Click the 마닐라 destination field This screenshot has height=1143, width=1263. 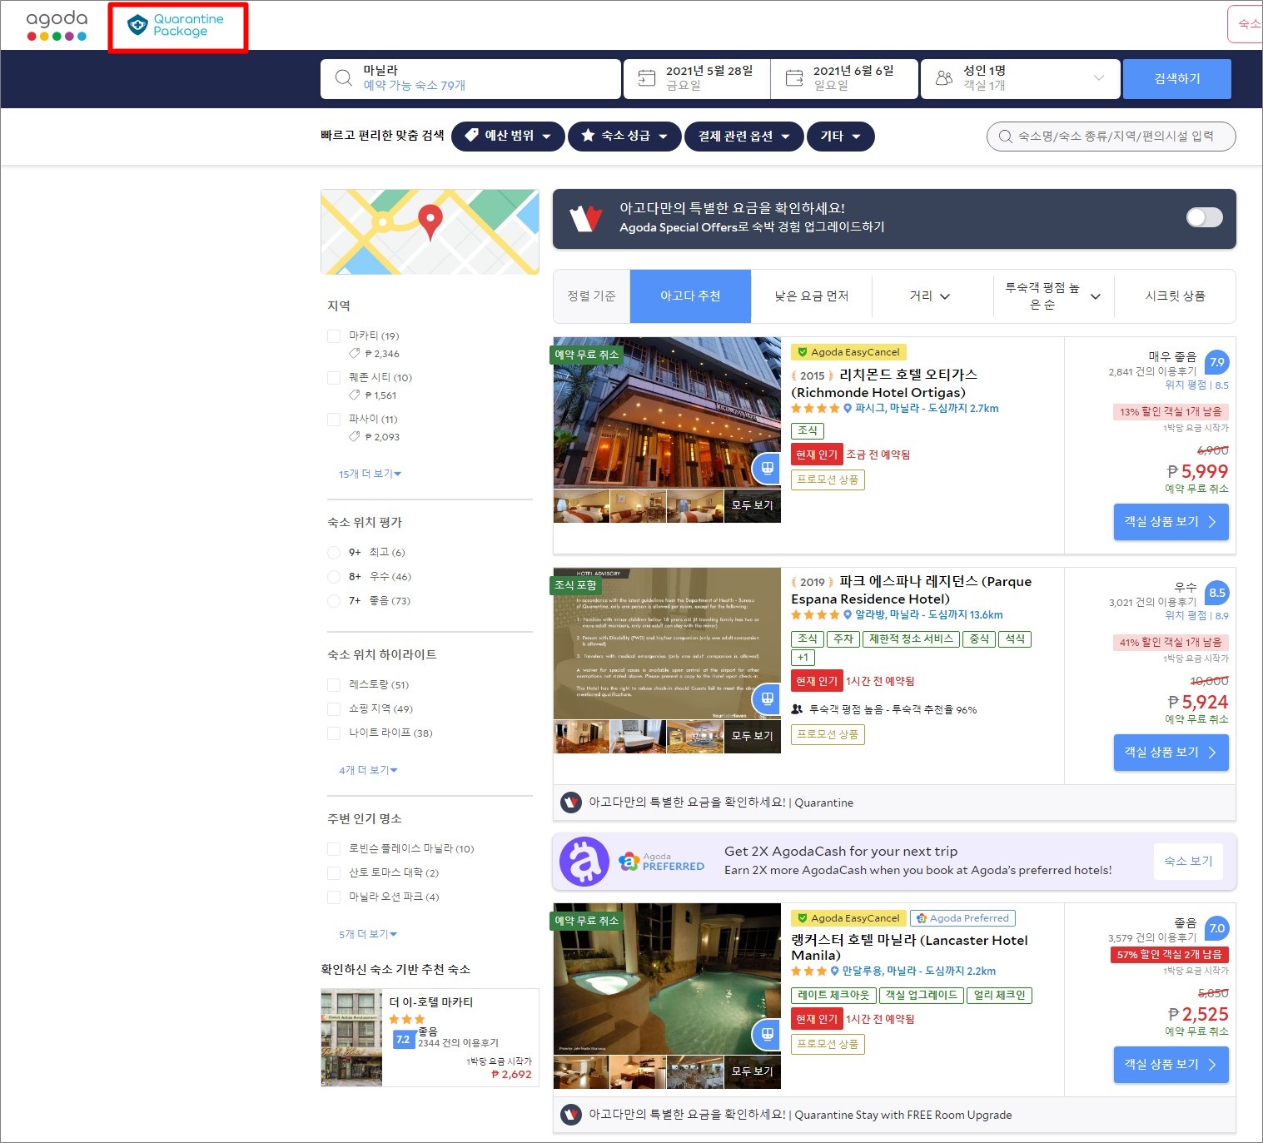tap(470, 78)
